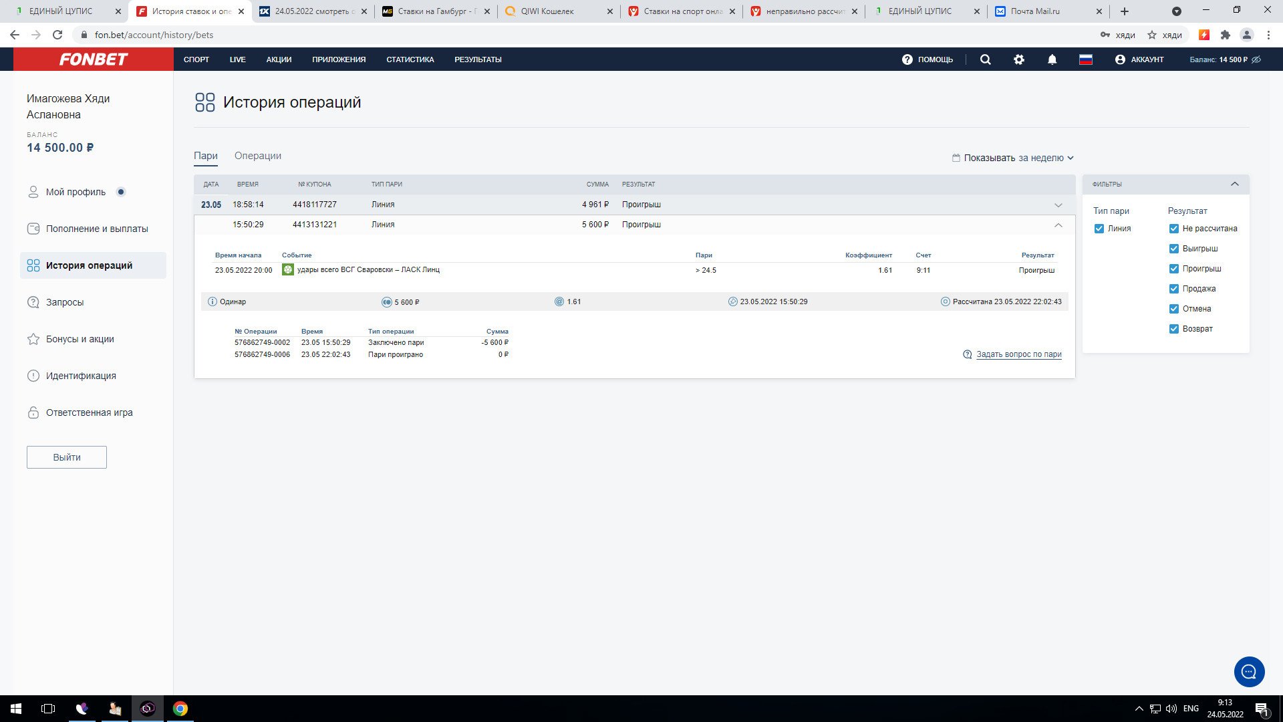Viewport: 1283px width, 722px height.
Task: Open the search magnifier icon
Action: click(985, 59)
